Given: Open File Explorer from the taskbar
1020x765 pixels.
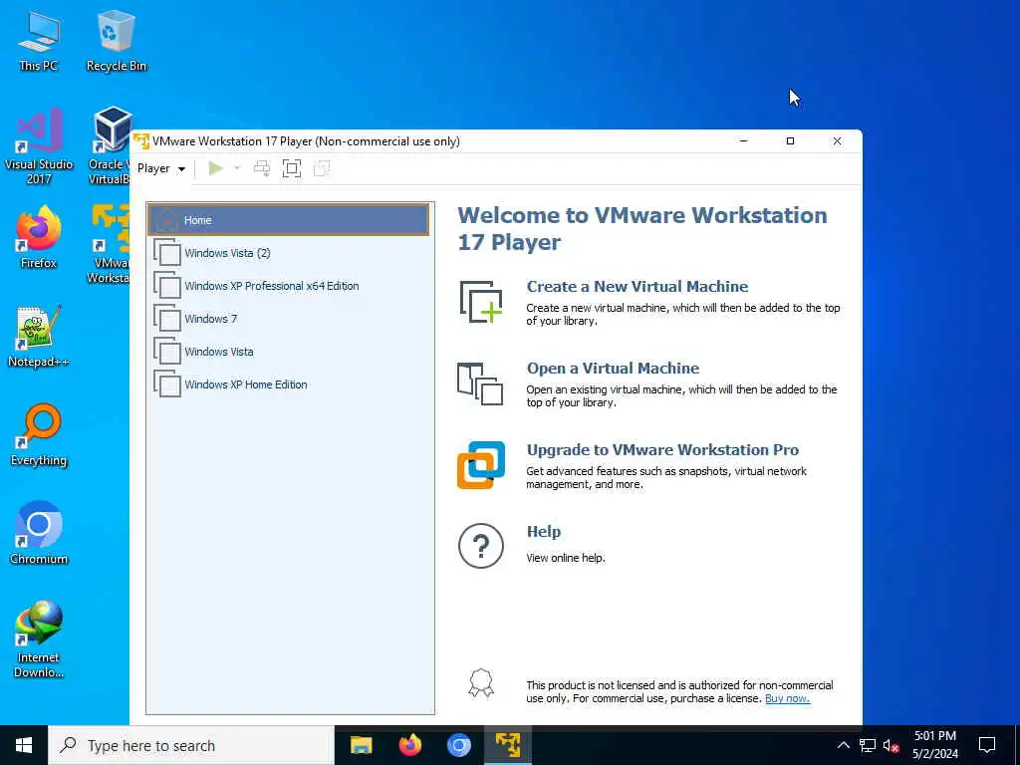Looking at the screenshot, I should (361, 745).
